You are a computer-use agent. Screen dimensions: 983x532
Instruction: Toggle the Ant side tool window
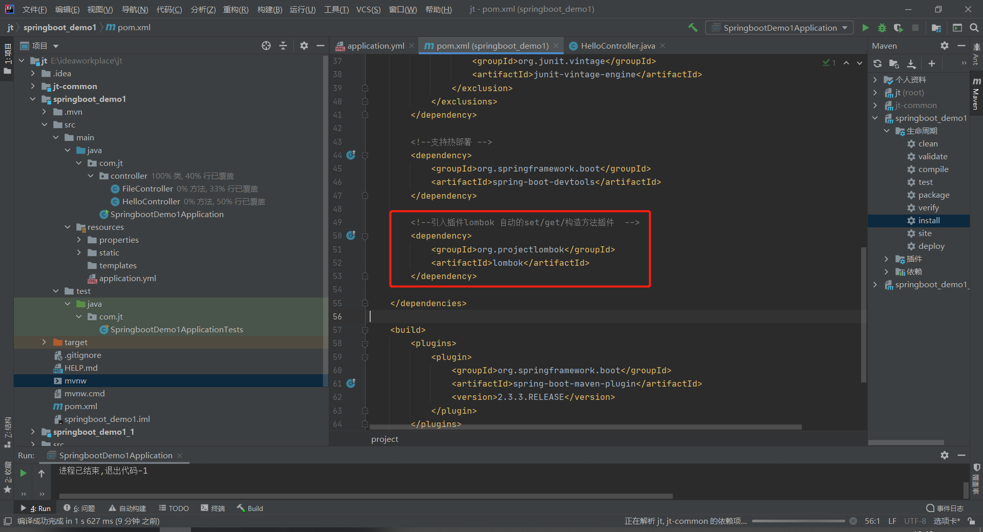976,54
